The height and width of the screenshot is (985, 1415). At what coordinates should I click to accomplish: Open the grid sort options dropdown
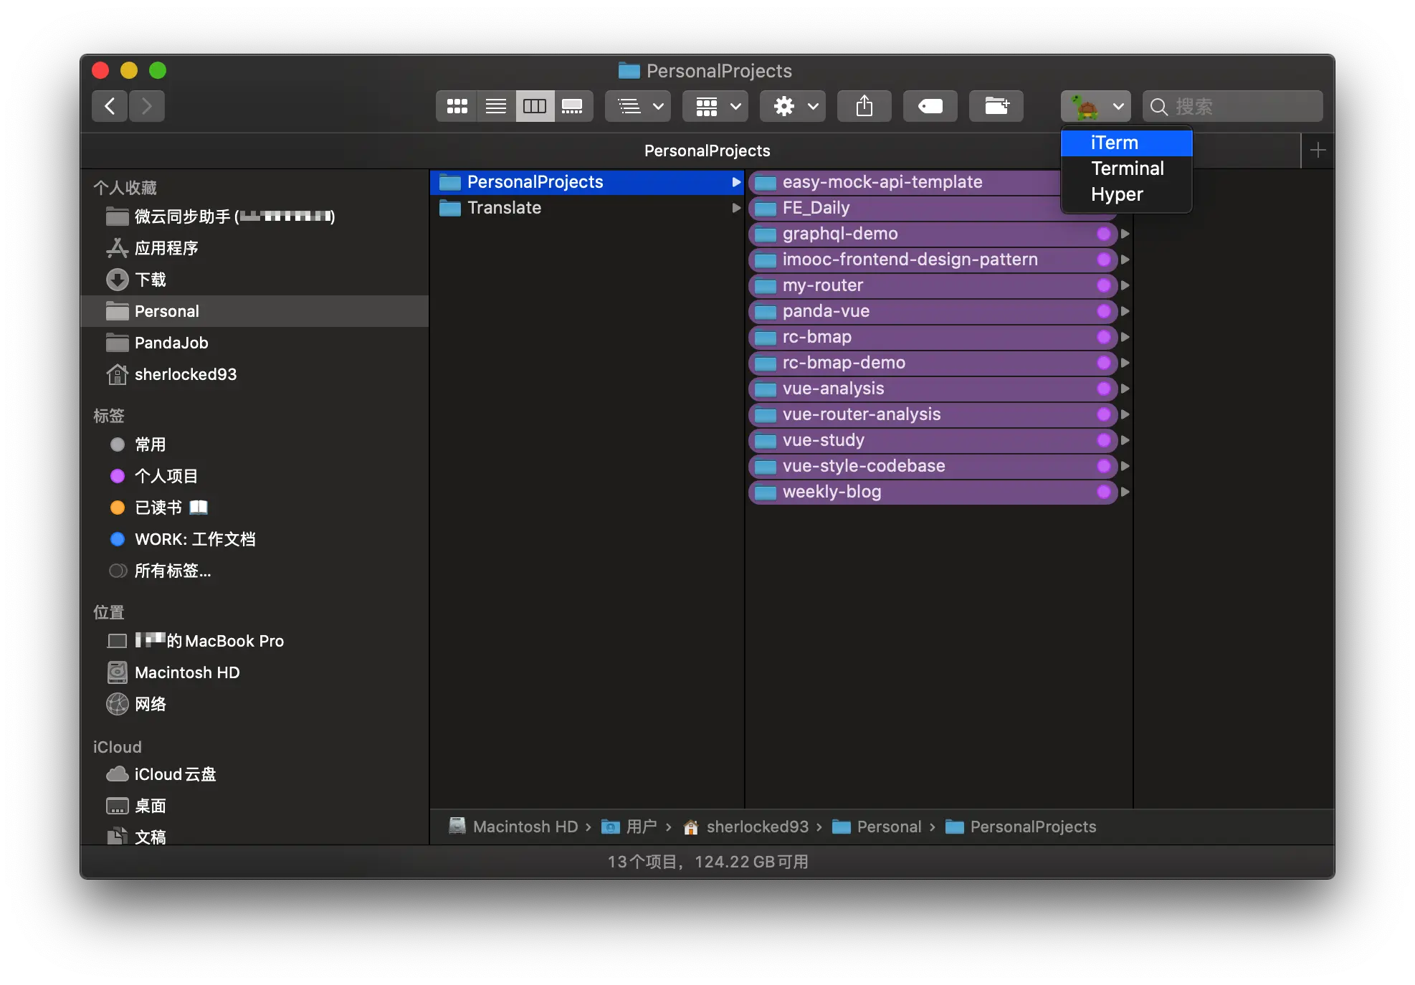[x=715, y=106]
